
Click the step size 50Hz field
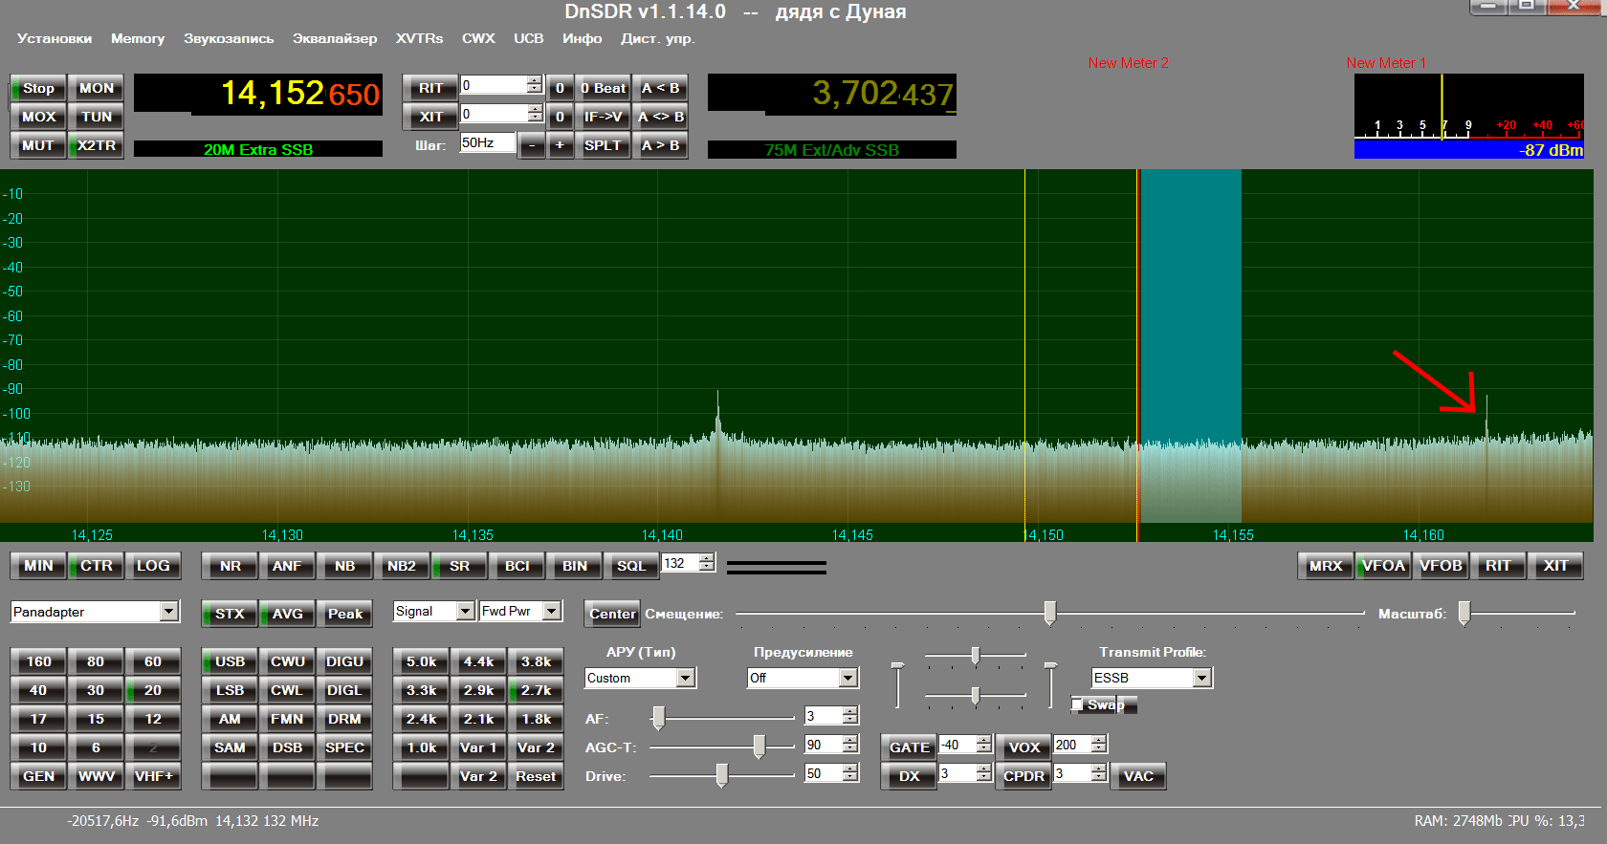(x=487, y=143)
